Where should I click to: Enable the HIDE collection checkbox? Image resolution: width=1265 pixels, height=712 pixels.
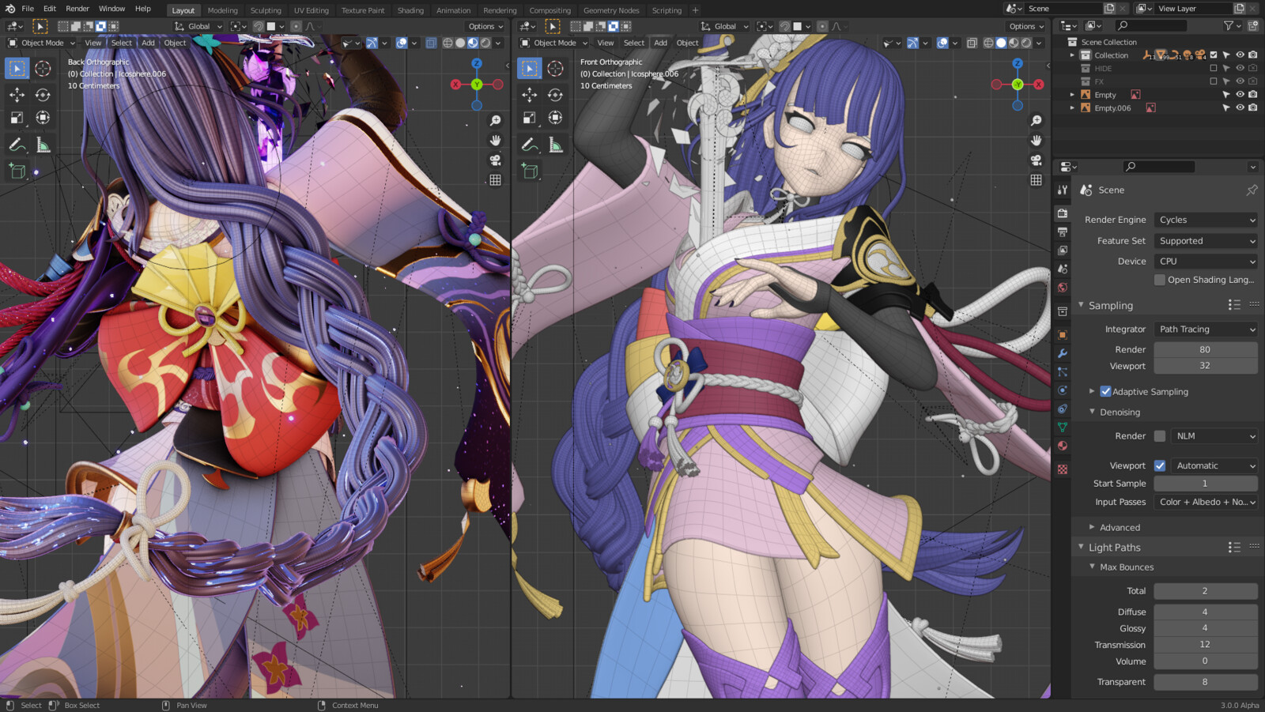pyautogui.click(x=1214, y=69)
